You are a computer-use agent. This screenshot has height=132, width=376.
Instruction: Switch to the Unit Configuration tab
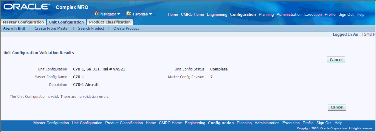[x=66, y=22]
